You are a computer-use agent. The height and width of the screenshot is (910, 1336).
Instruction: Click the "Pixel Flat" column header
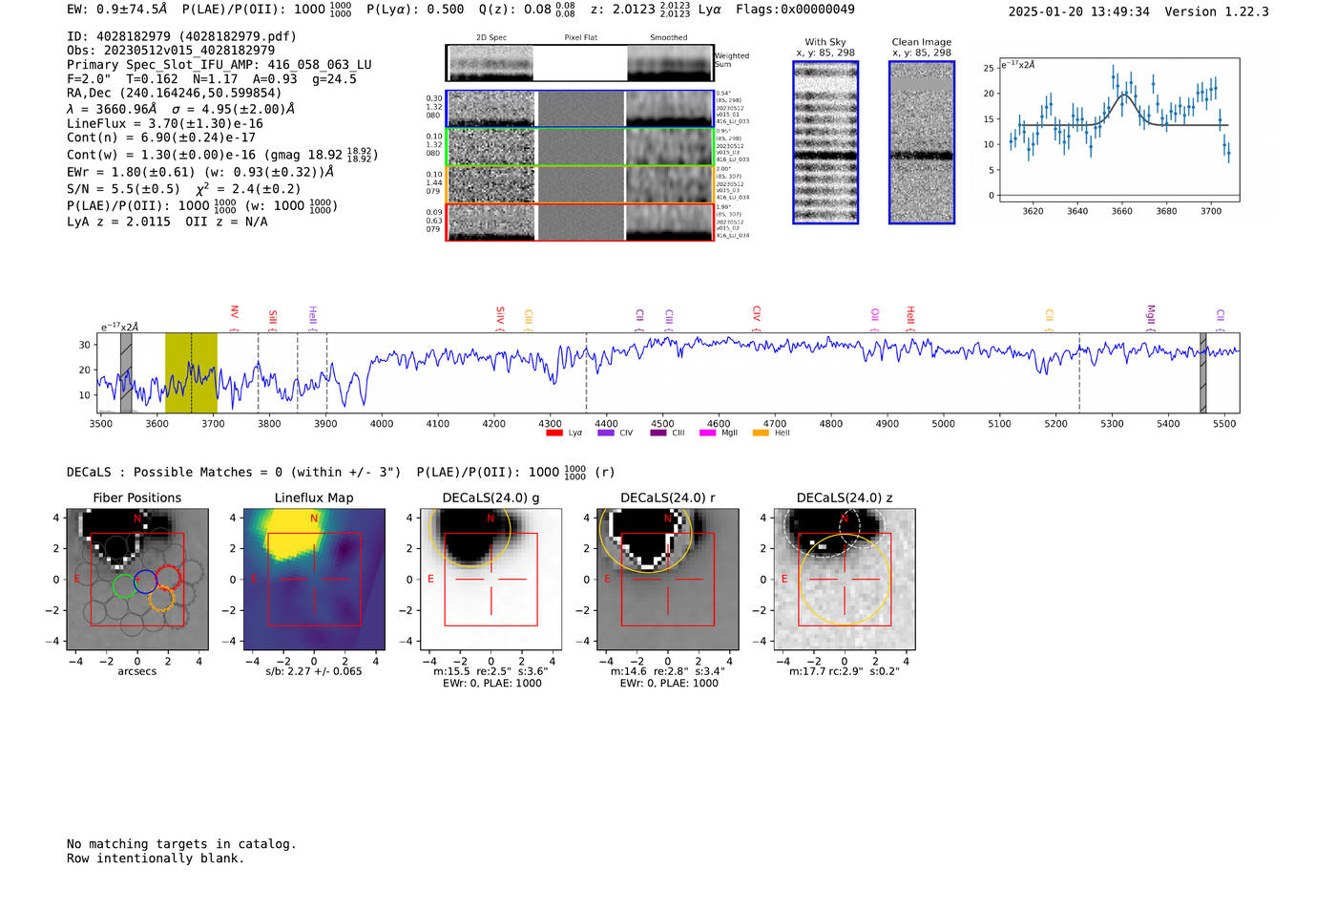tap(580, 37)
